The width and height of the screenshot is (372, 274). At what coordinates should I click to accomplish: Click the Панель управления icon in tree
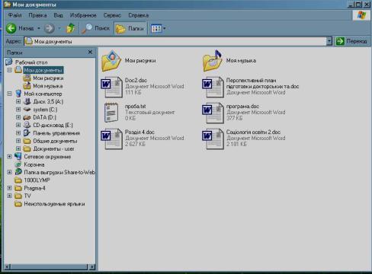[x=27, y=132]
